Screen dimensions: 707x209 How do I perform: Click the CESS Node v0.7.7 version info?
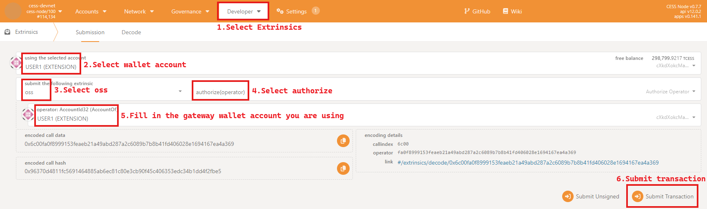click(684, 7)
